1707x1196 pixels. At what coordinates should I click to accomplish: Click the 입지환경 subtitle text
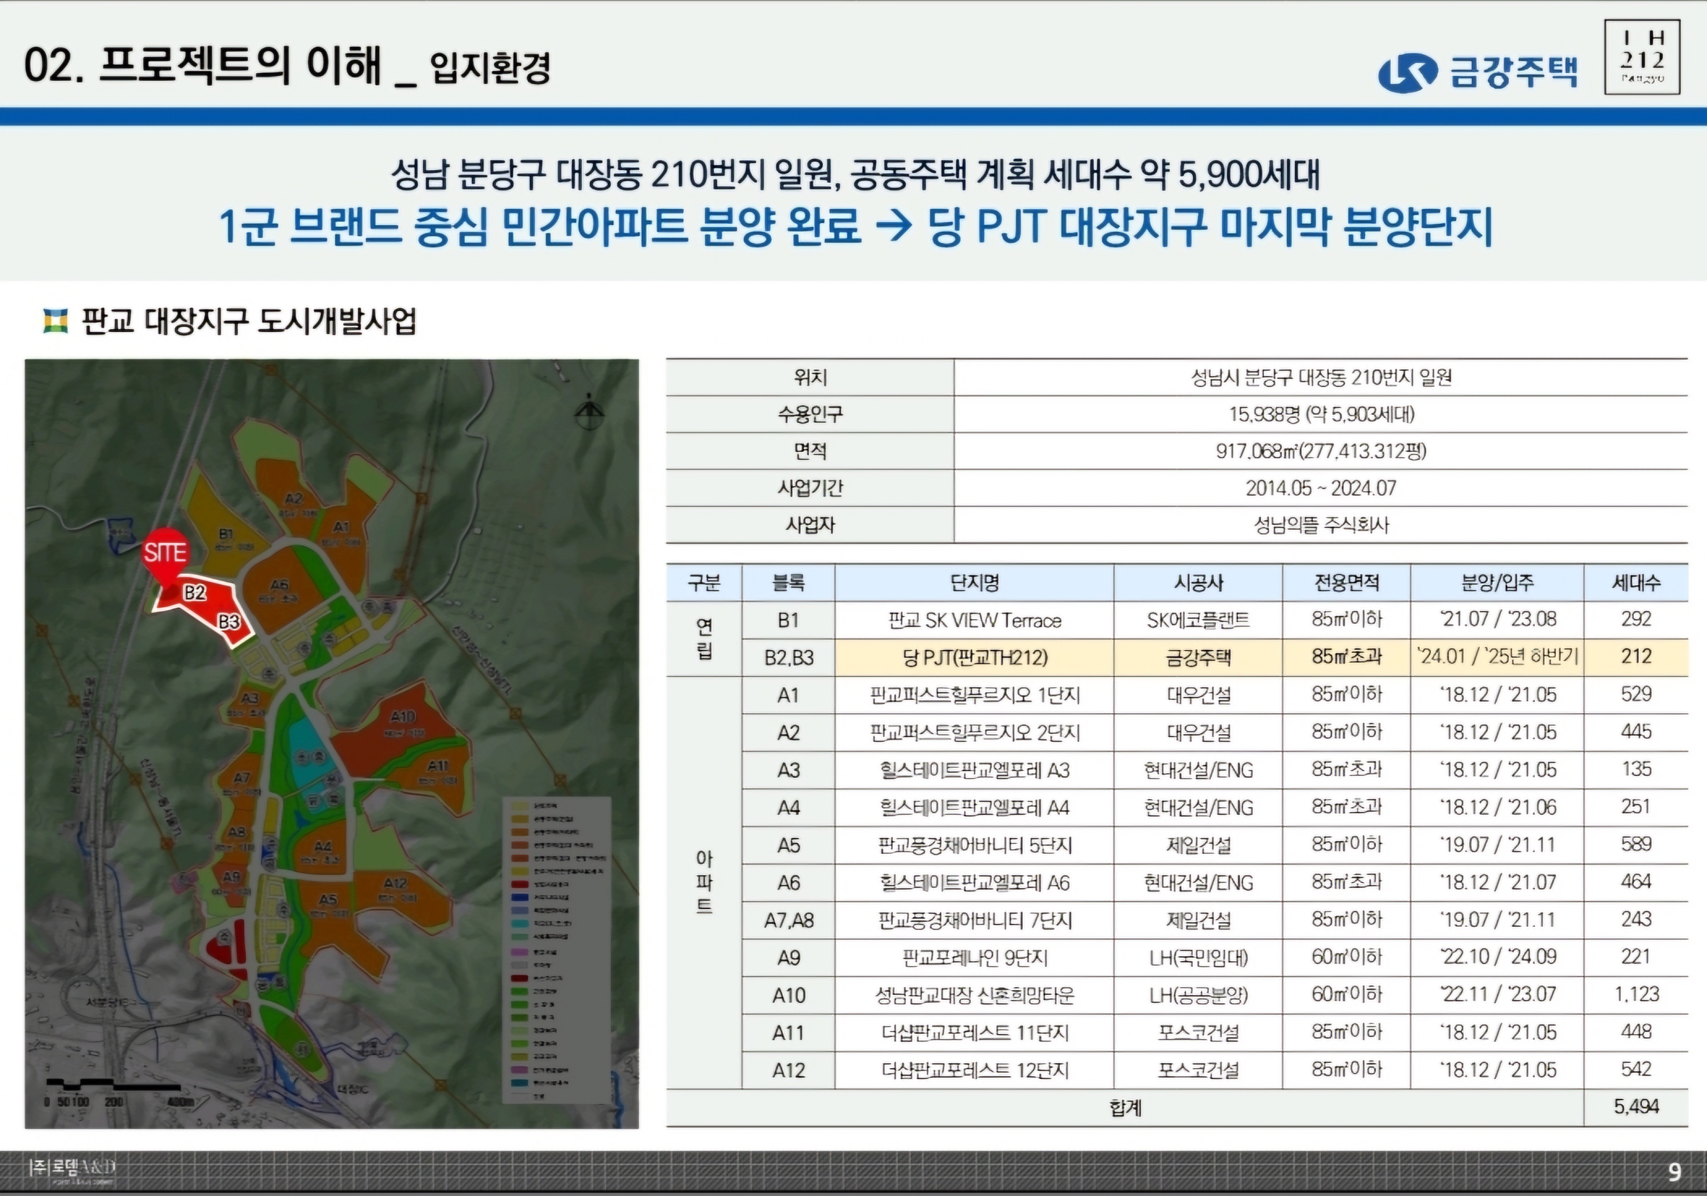coord(490,68)
